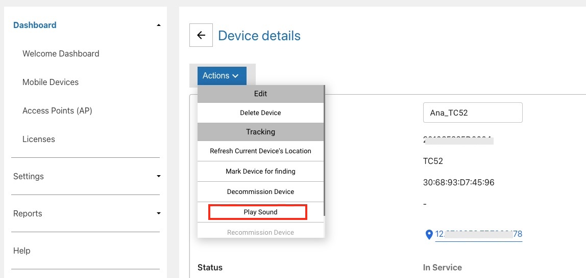Screen dimensions: 586x278
Task: Click the Ana_TC52 device name field
Action: (x=472, y=113)
